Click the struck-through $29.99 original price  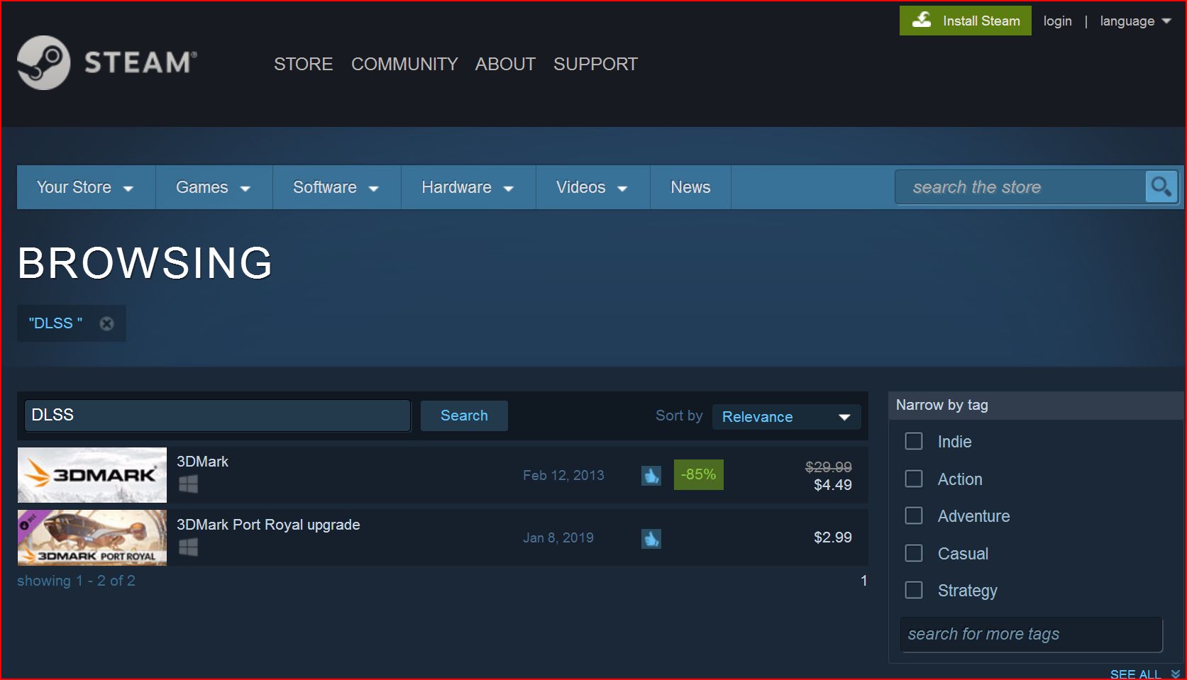click(x=829, y=467)
